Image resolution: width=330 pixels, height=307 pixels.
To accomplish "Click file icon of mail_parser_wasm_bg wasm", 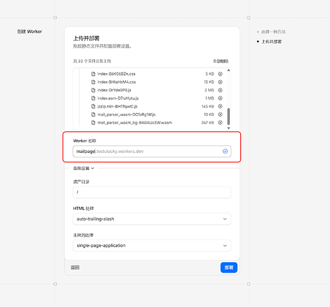I will click(x=93, y=123).
